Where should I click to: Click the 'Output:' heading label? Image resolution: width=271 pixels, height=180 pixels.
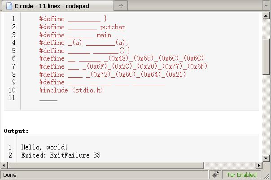pyautogui.click(x=16, y=131)
